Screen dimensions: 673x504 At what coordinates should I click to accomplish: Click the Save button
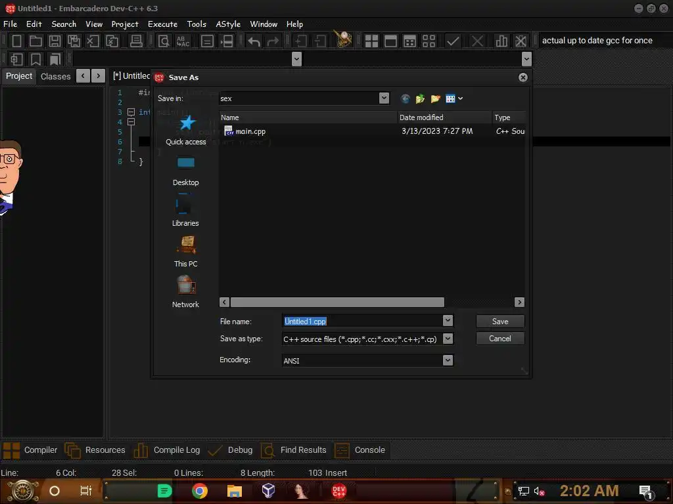tap(500, 322)
